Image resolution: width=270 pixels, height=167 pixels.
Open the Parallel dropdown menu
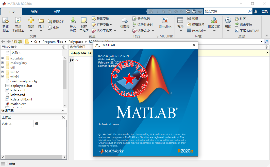pos(196,31)
